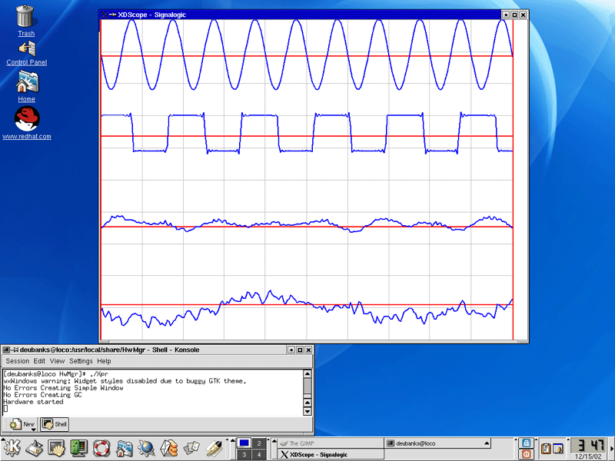This screenshot has width=615, height=461.
Task: Click the panel hide arrow at right edge
Action: tap(612, 449)
